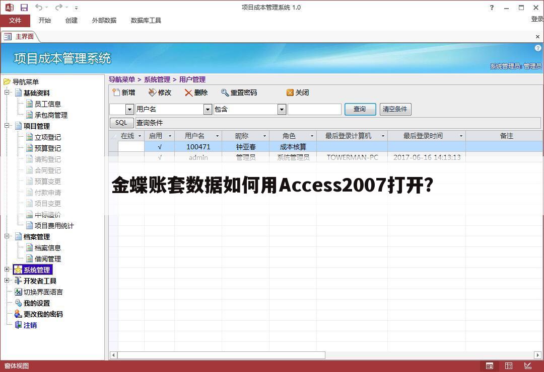Click the help question mark in ribbon
544x372 pixels.
[492, 8]
